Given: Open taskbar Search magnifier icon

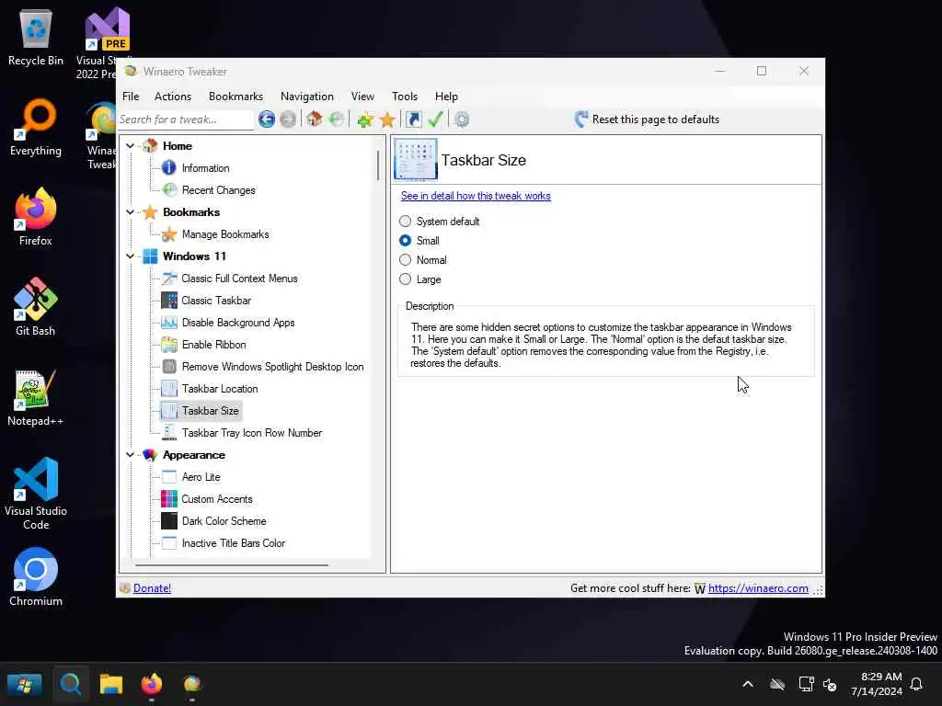Looking at the screenshot, I should (x=70, y=684).
